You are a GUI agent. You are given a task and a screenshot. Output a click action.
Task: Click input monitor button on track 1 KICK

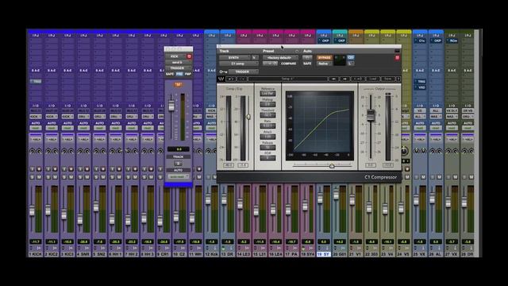33,169
